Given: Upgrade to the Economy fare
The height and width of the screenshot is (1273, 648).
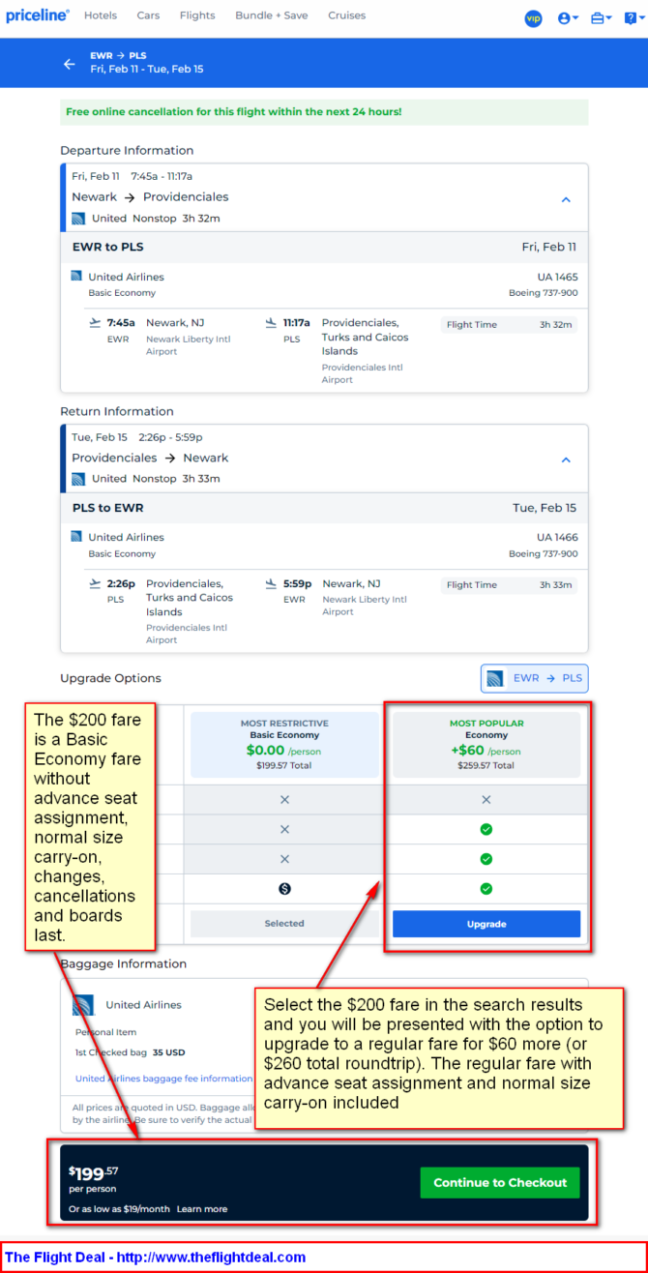Looking at the screenshot, I should click(486, 924).
